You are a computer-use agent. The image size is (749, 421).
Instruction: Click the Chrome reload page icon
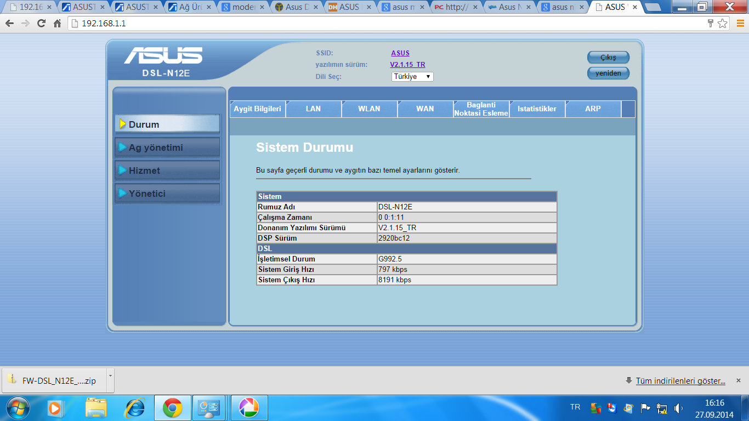pos(41,24)
